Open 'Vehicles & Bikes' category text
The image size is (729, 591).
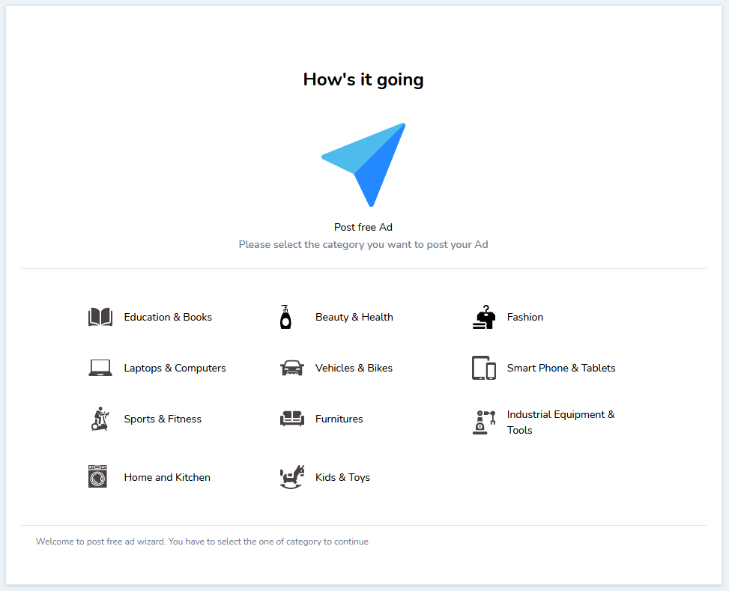(x=354, y=368)
